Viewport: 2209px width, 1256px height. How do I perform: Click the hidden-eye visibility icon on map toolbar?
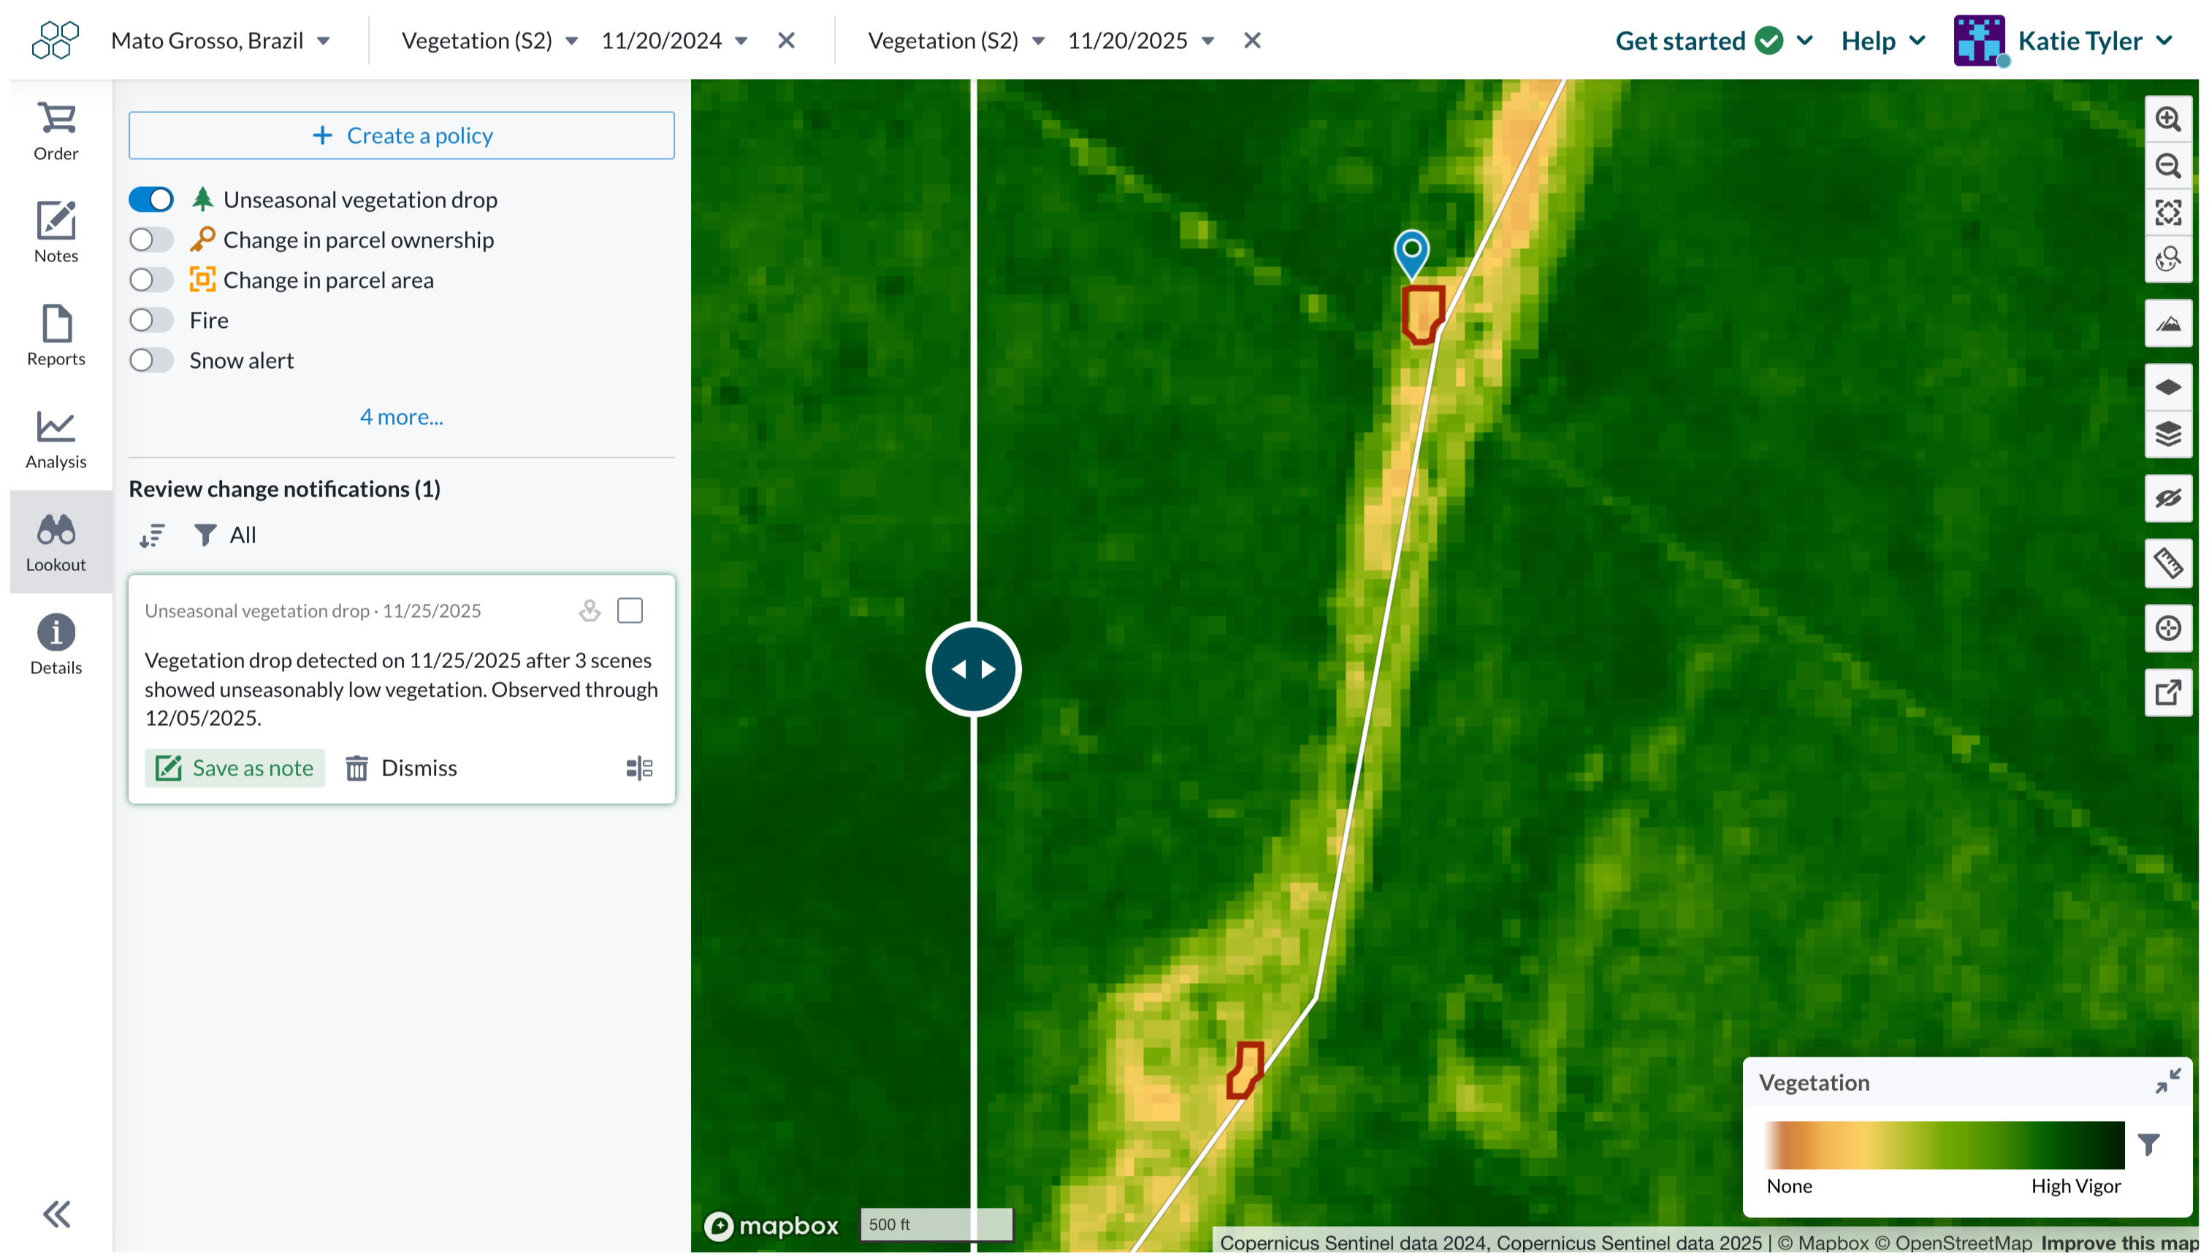[2167, 499]
